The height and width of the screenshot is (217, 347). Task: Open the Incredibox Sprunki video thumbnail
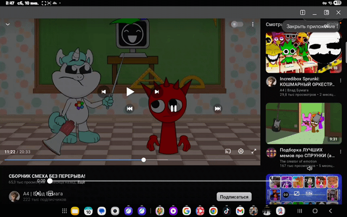tap(303, 53)
